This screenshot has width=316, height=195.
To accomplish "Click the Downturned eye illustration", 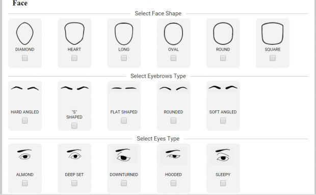I will [124, 155].
